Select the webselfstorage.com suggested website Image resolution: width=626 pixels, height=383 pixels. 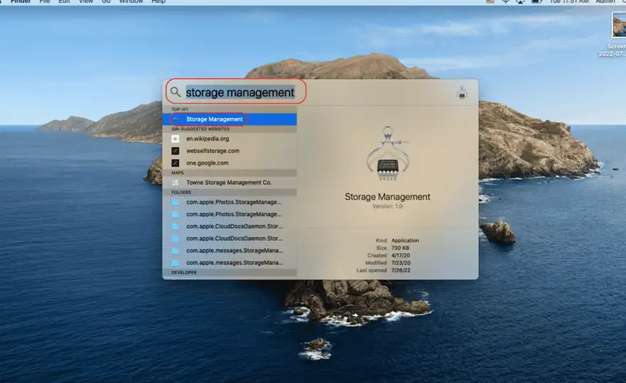[x=230, y=151]
